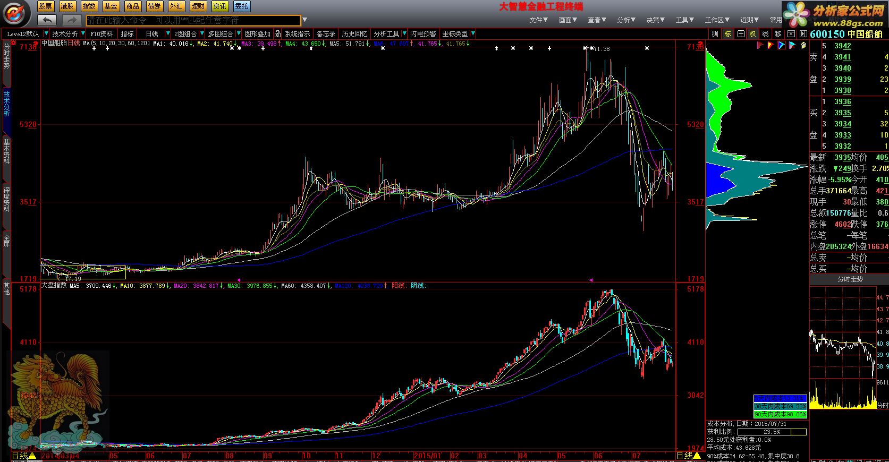889x462 pixels.
Task: Click the notebook icon above cost distribution
Action: [x=802, y=45]
